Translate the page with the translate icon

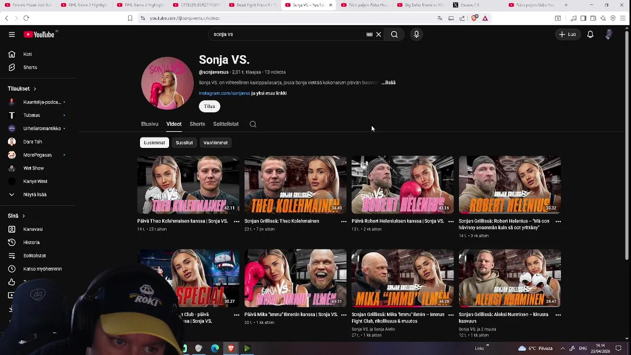pyautogui.click(x=440, y=18)
